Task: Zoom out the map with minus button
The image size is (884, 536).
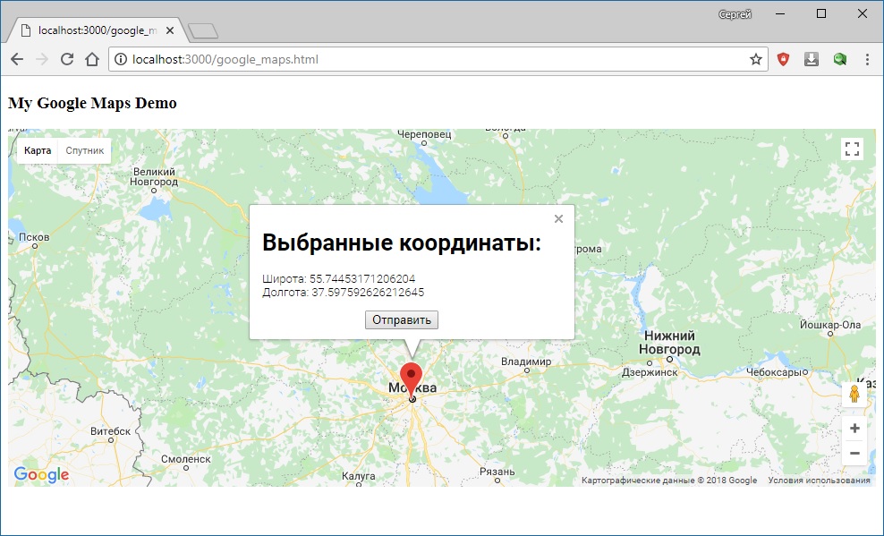Action: [x=854, y=453]
